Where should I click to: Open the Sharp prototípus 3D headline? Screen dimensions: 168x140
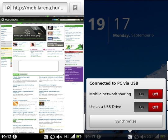51,119
